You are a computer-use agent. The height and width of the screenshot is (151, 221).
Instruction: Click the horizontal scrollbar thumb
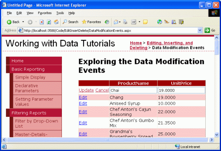[x=107, y=140]
